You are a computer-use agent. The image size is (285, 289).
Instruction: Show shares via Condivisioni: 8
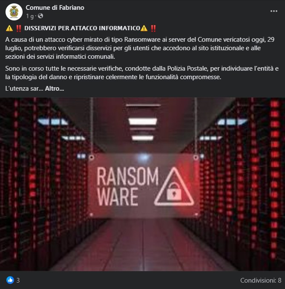coord(261,280)
